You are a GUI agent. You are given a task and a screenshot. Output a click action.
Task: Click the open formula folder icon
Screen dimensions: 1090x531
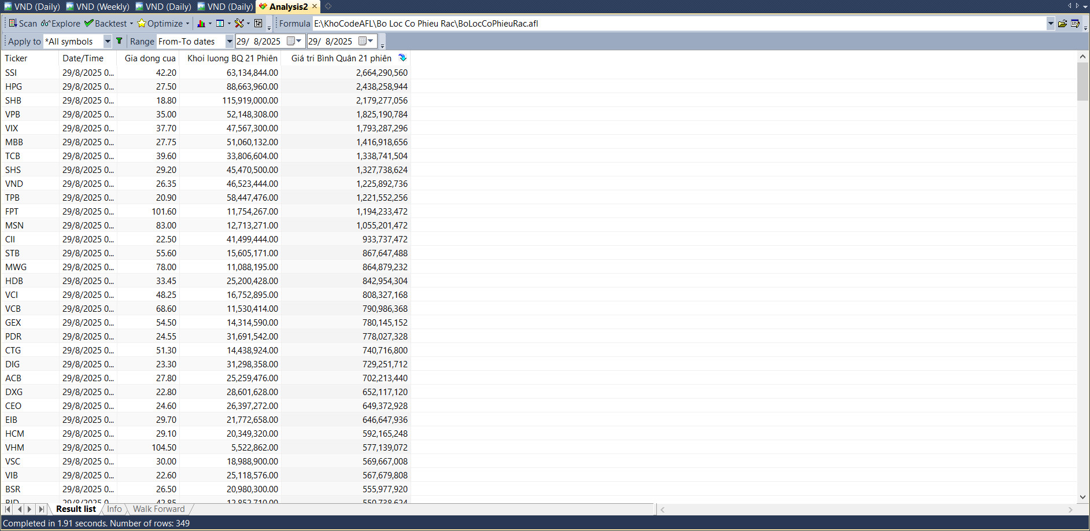coord(1062,24)
